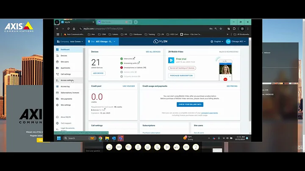Click the webinar help question mark icon

[196, 147]
